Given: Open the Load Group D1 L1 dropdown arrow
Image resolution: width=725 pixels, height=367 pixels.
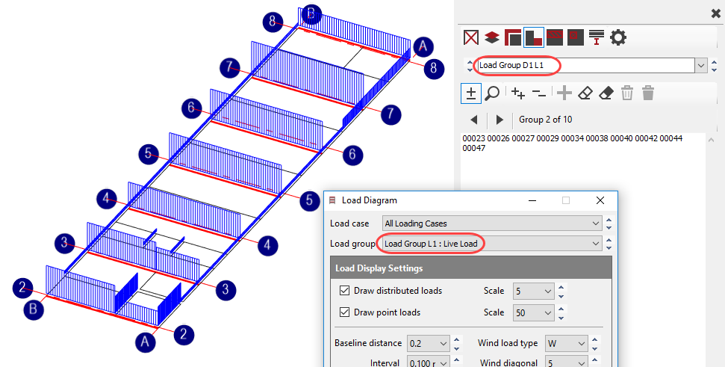Looking at the screenshot, I should tap(701, 66).
